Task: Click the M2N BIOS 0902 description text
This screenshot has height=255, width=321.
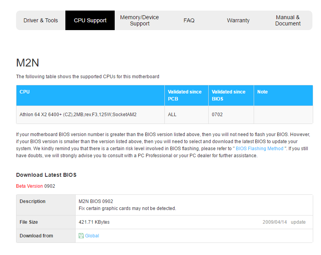Action: coord(96,201)
